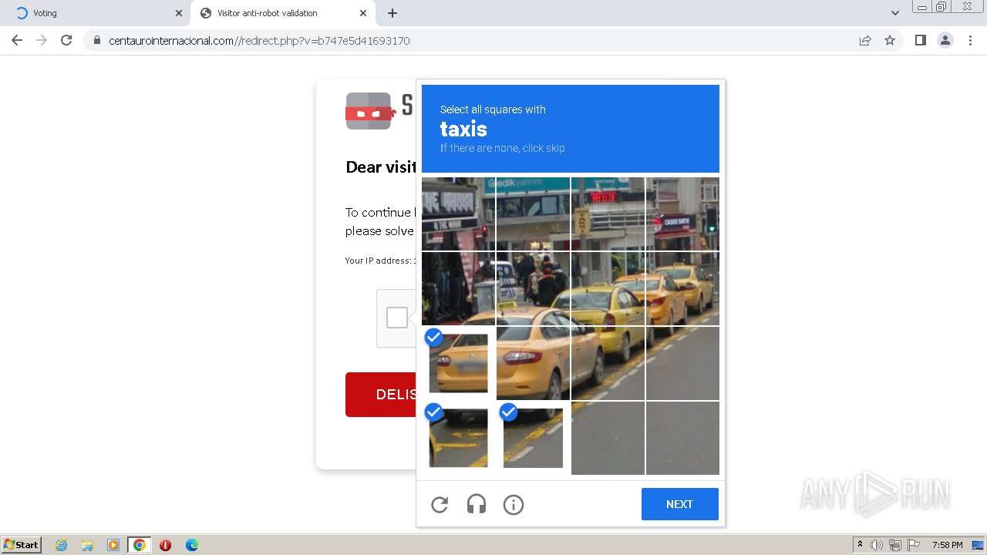Switch to the audio challenge headphones icon
Viewport: 987px width, 555px height.
477,505
